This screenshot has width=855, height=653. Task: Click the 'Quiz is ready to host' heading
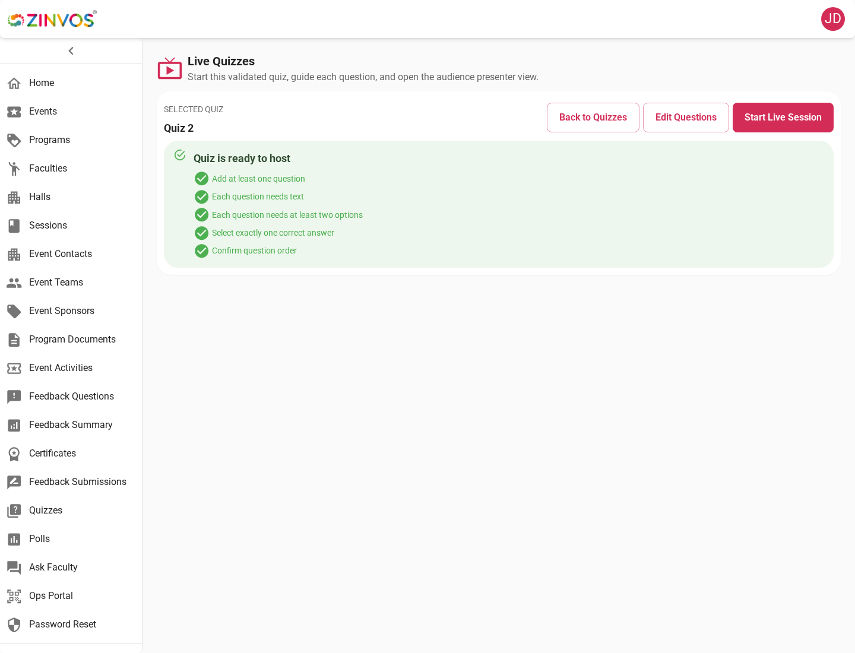point(242,159)
